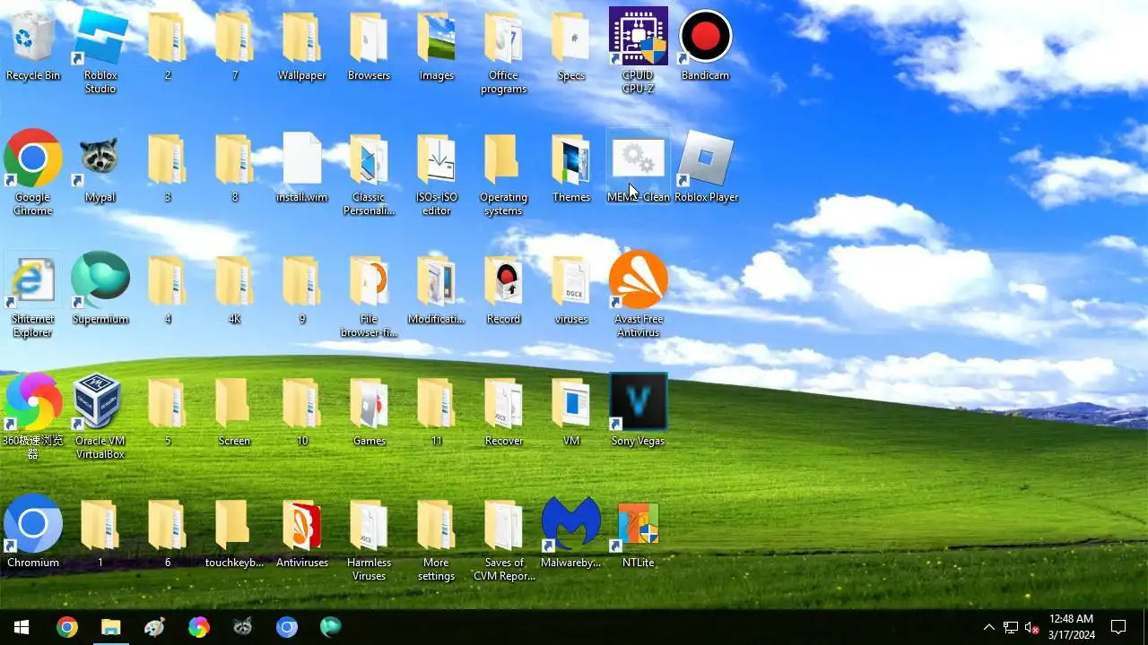
Task: Select the MEM-Clean gear icon
Action: pyautogui.click(x=638, y=168)
